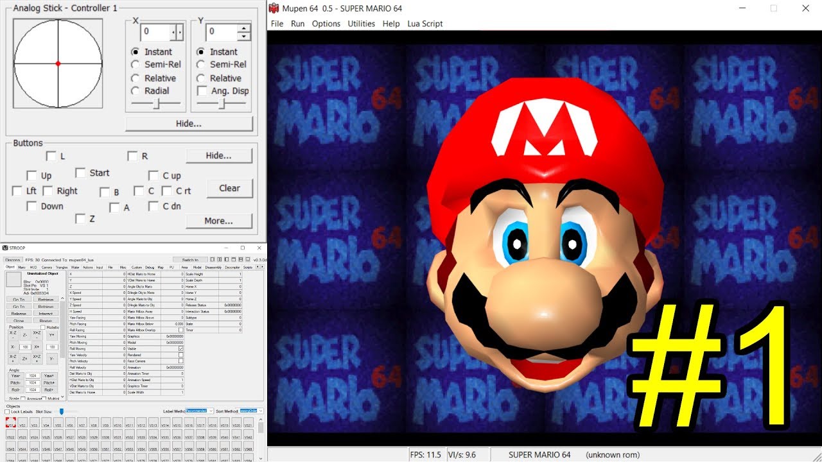Select object slot VS21 in STROOP
This screenshot has width=822, height=462.
[249, 422]
